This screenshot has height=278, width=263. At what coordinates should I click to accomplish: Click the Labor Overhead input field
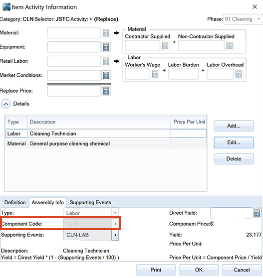[x=220, y=74]
